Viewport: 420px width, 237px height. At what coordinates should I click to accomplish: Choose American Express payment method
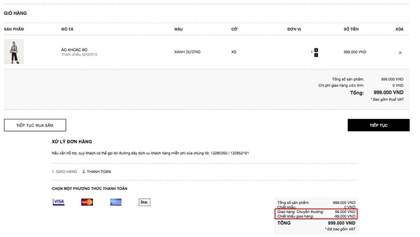pyautogui.click(x=116, y=202)
